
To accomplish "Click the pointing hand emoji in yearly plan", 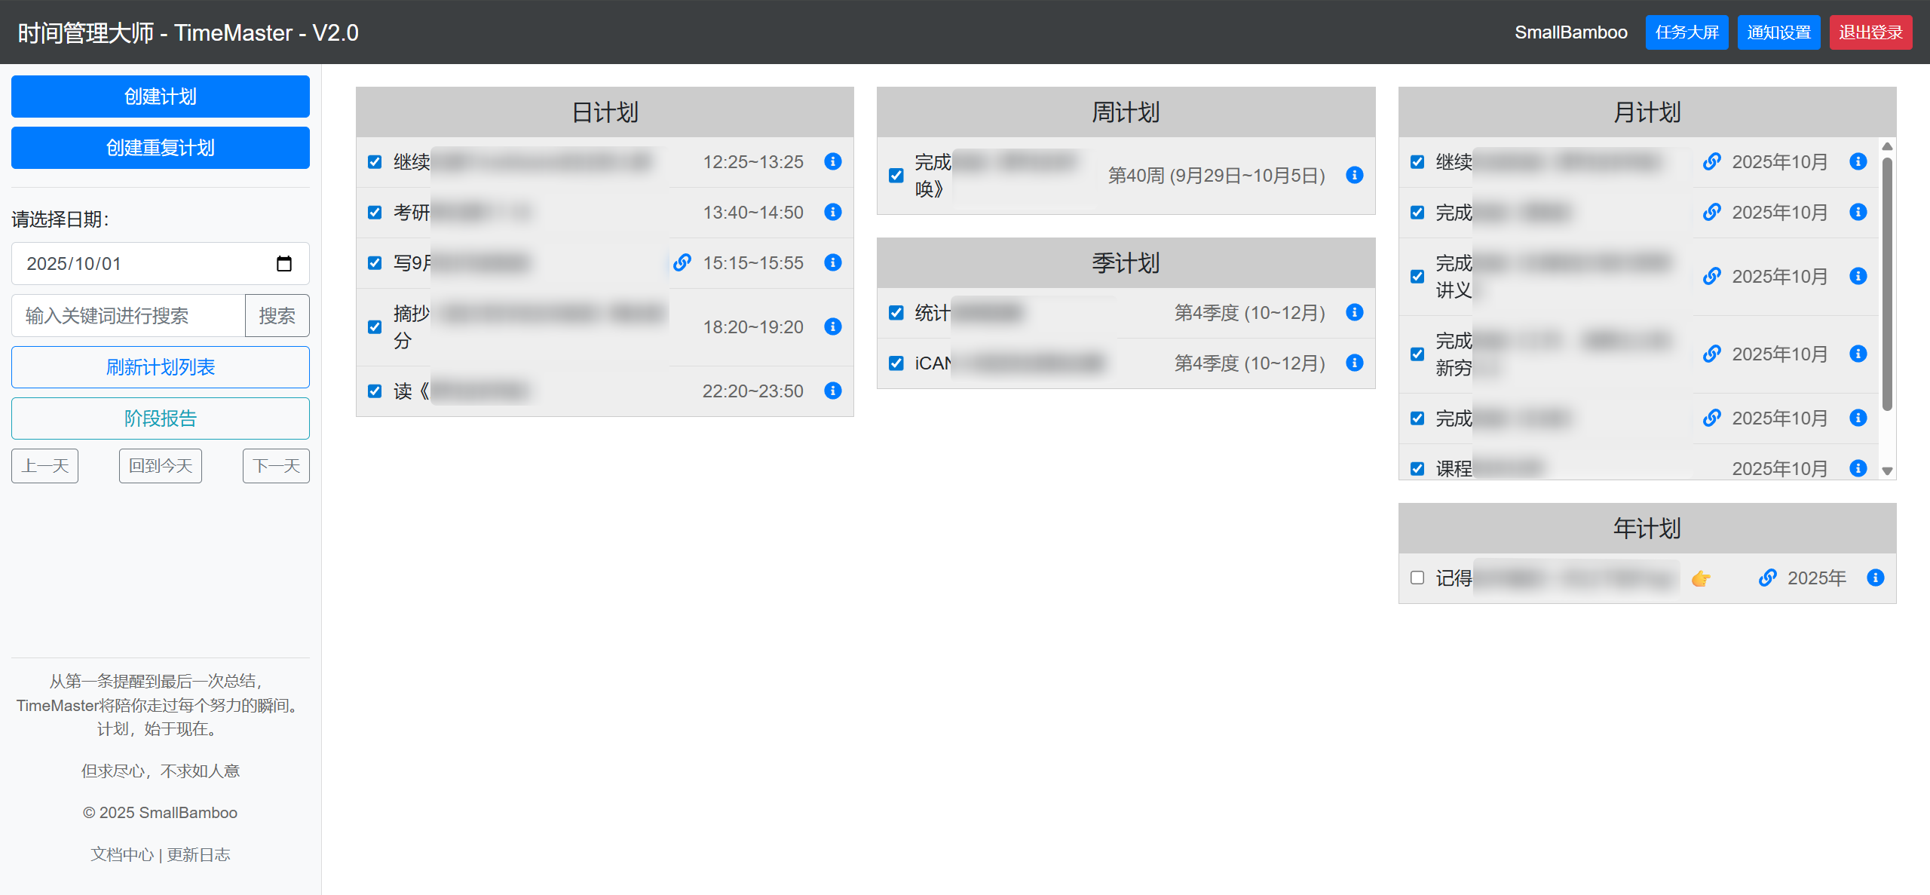I will click(x=1700, y=578).
